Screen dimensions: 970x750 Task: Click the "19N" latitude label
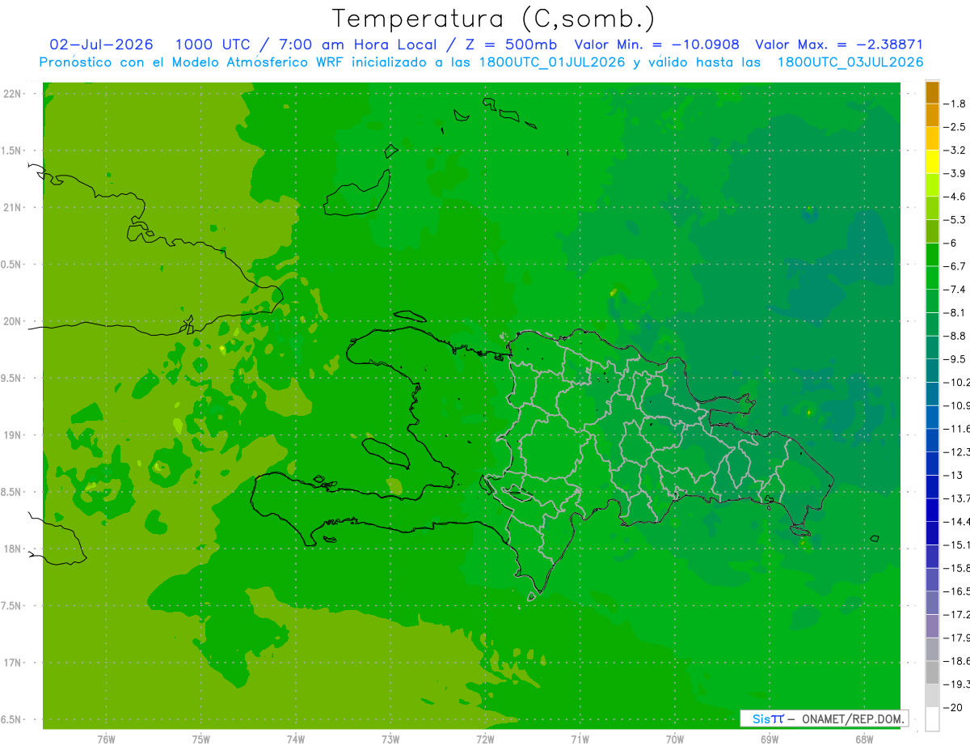[x=12, y=435]
